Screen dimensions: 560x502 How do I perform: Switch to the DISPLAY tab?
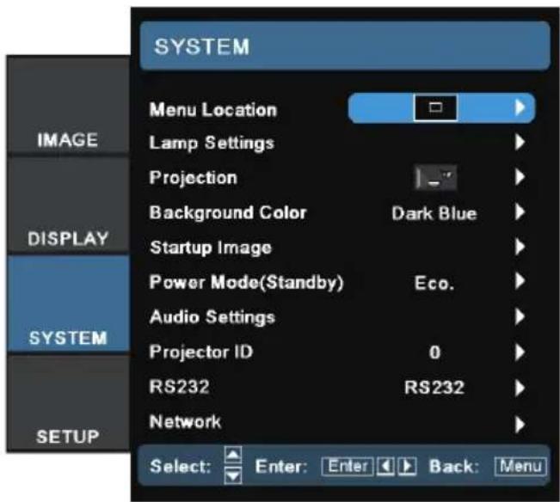pos(68,205)
